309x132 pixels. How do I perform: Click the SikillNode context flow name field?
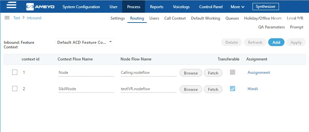click(x=86, y=89)
